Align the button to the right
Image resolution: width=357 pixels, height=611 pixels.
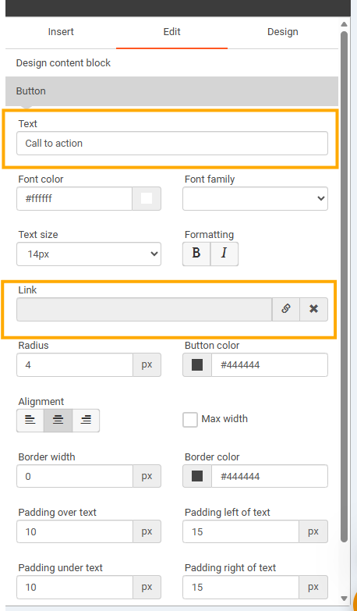click(86, 421)
